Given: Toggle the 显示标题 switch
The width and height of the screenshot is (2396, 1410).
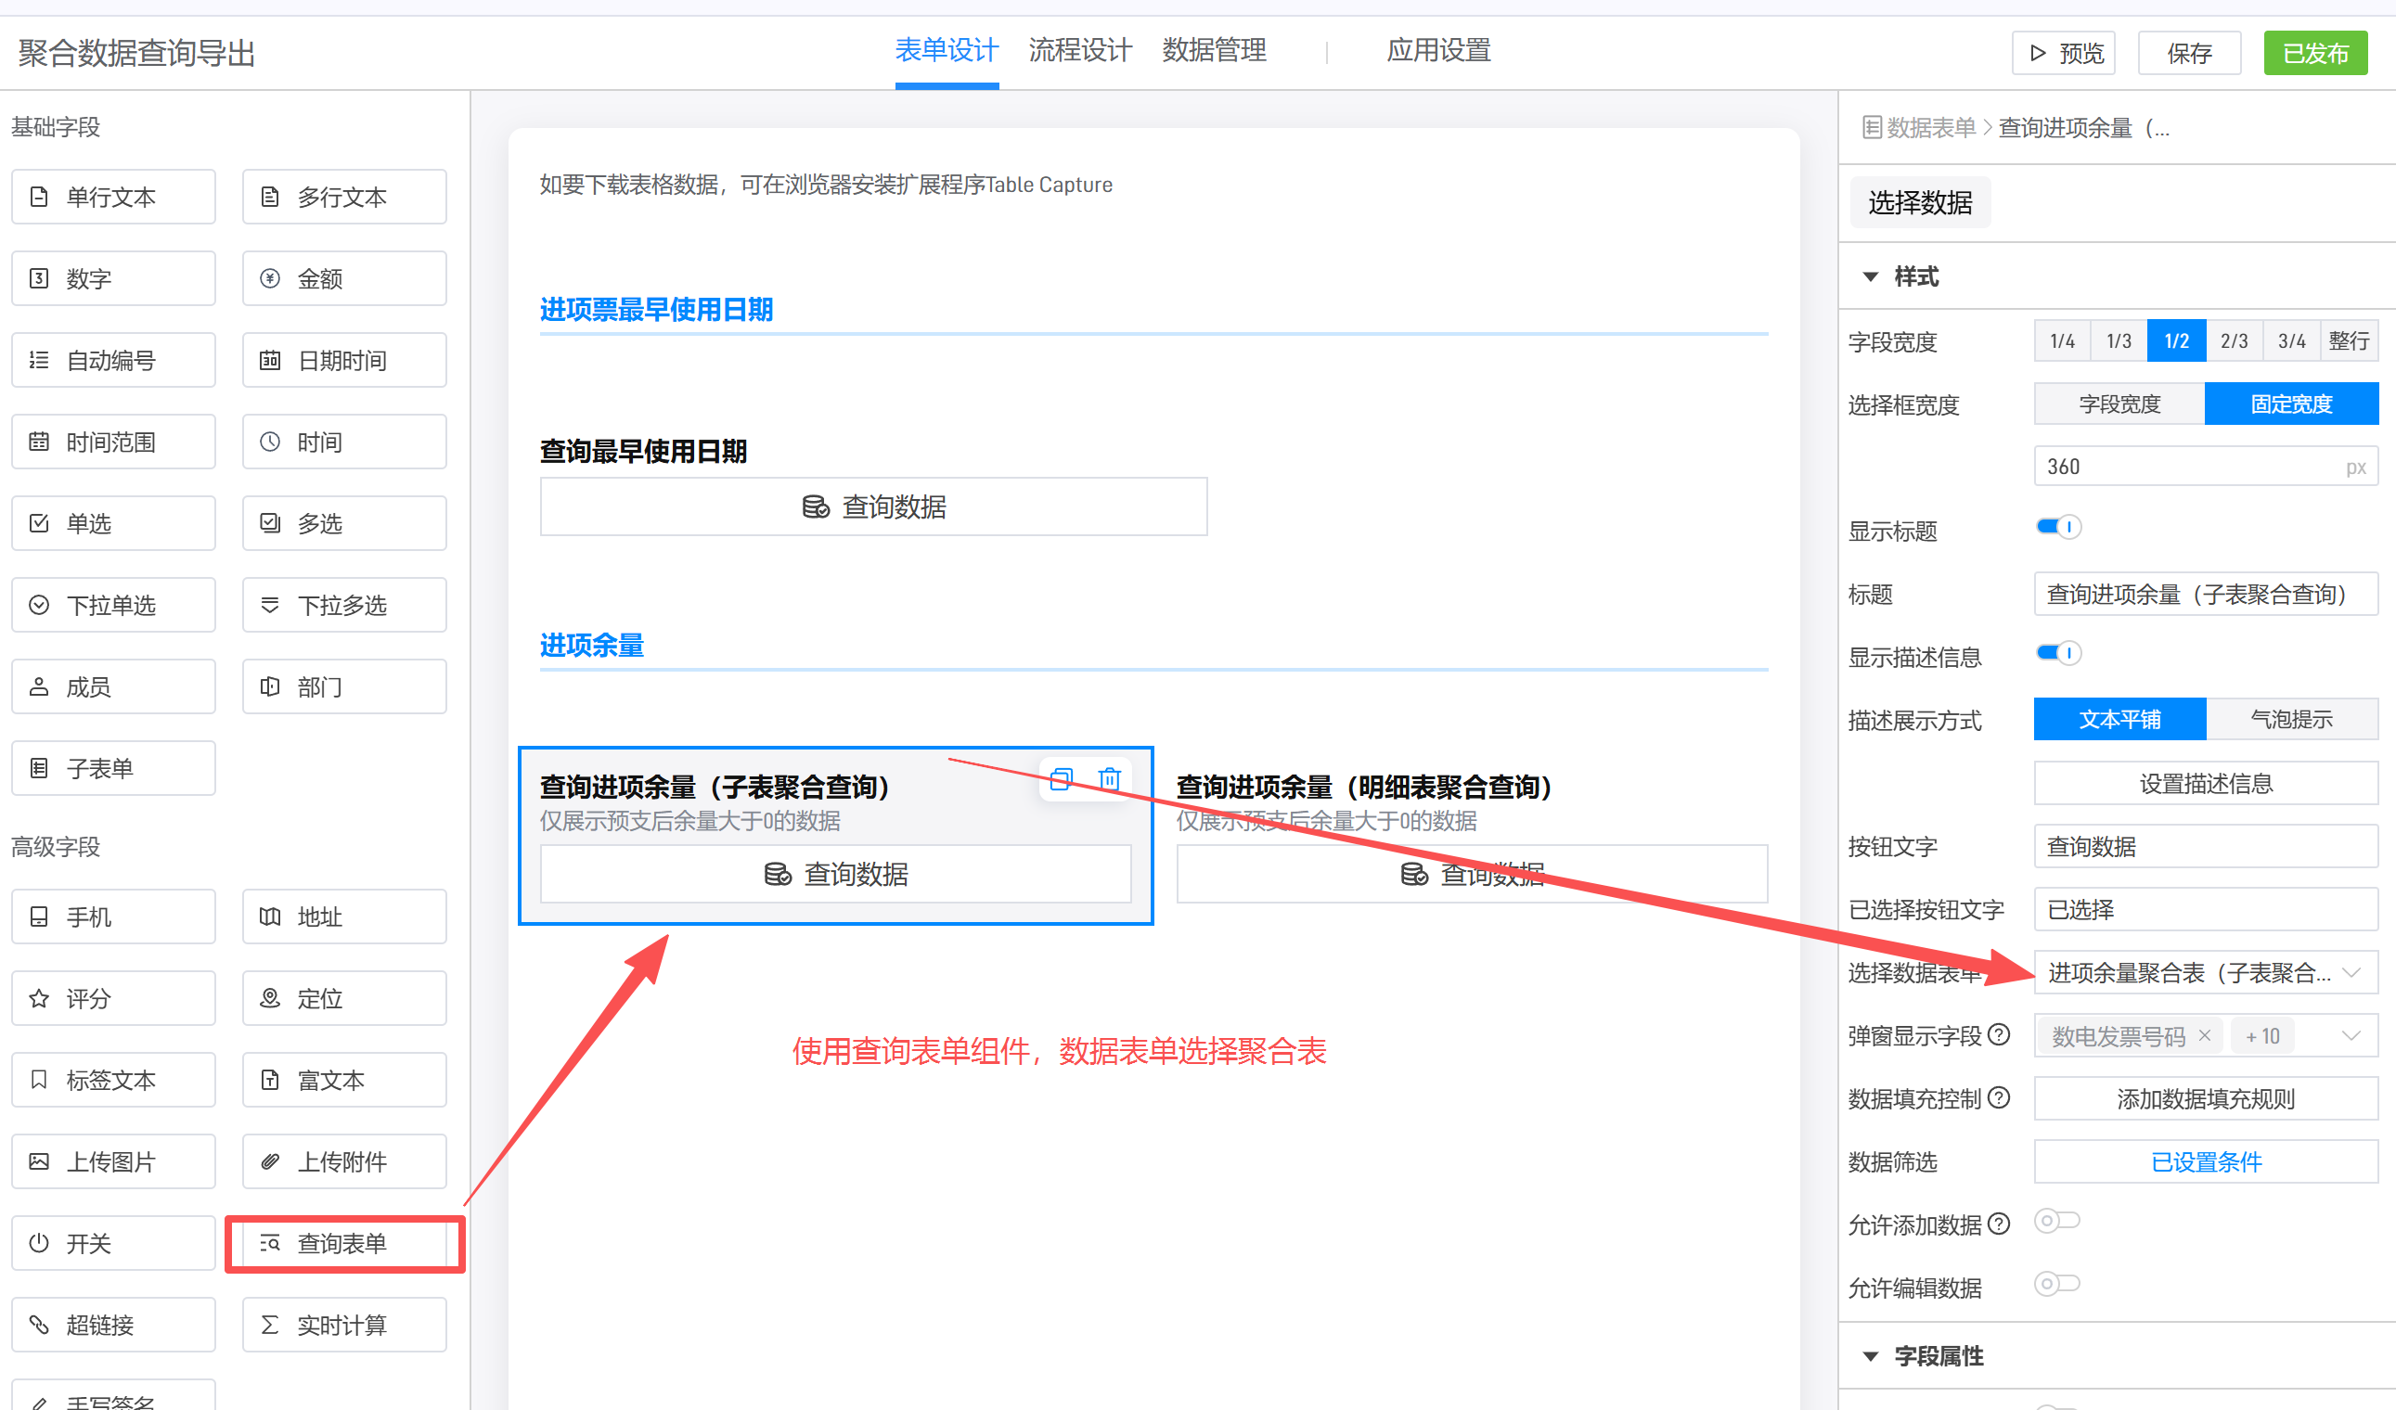Looking at the screenshot, I should point(2057,527).
